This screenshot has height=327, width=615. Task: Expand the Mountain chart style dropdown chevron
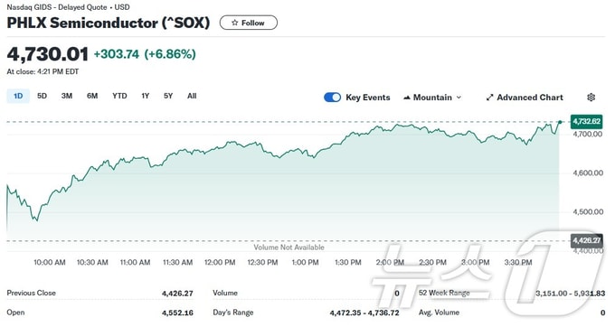pos(459,98)
